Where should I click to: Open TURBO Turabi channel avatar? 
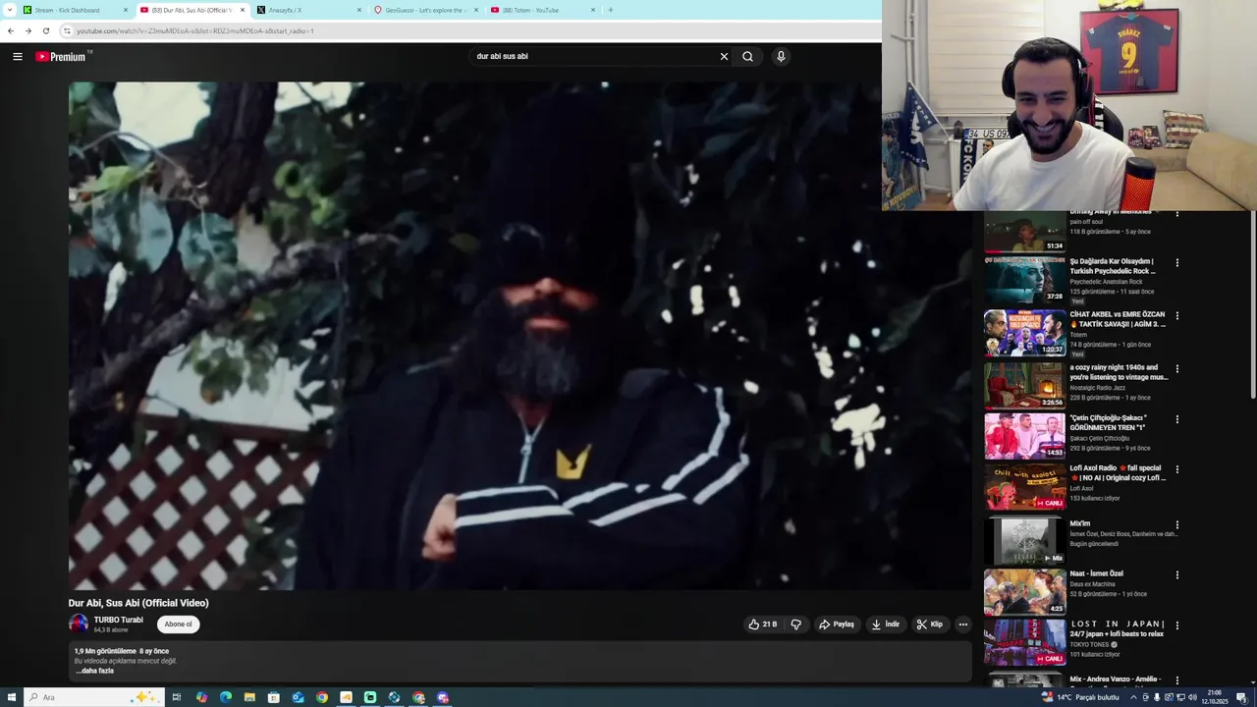(x=78, y=624)
